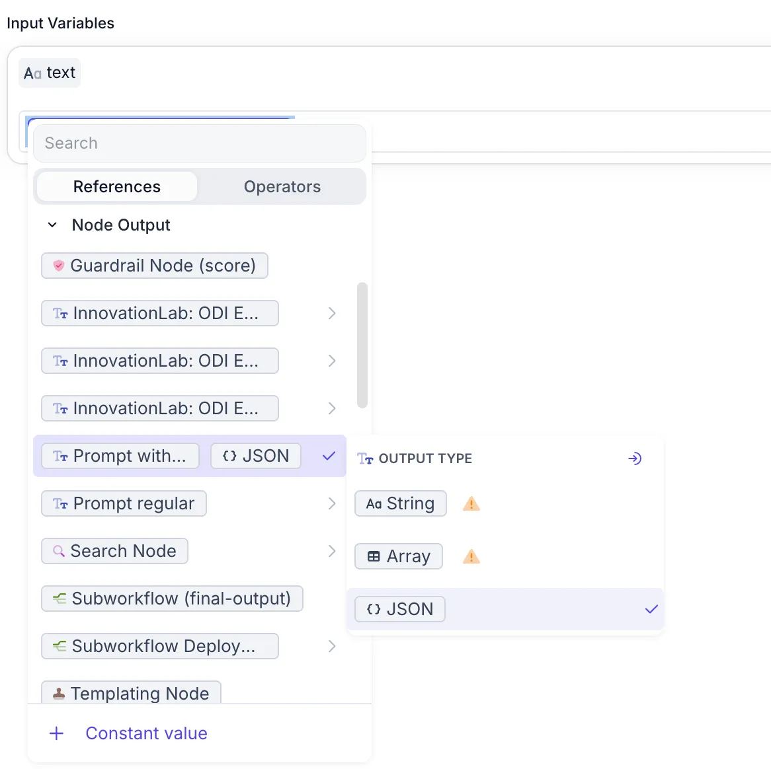Click the reference list scrollbar

(x=362, y=345)
